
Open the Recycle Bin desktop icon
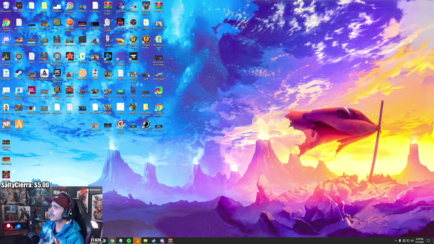[6, 5]
